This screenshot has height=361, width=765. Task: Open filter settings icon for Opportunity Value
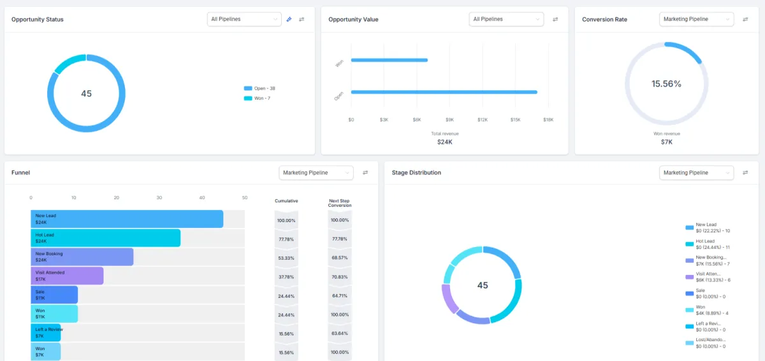[x=555, y=19]
